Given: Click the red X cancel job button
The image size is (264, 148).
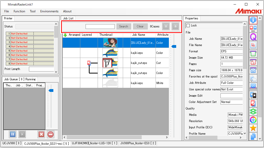Looking at the screenshot, I should 41,134.
